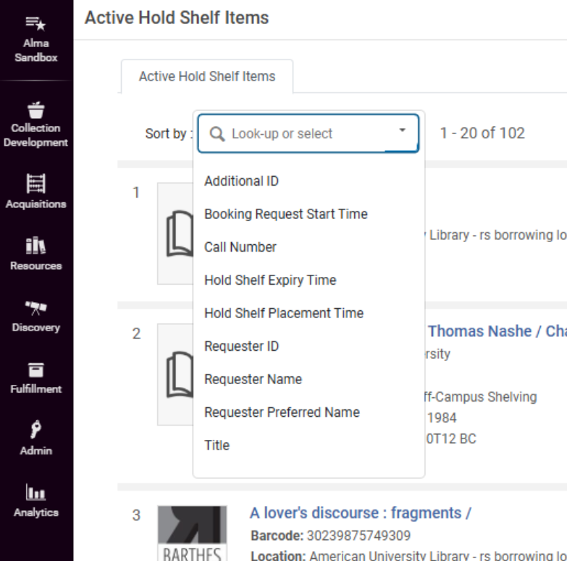Sort by Booking Request Start Time
Image resolution: width=567 pixels, height=561 pixels.
point(285,215)
